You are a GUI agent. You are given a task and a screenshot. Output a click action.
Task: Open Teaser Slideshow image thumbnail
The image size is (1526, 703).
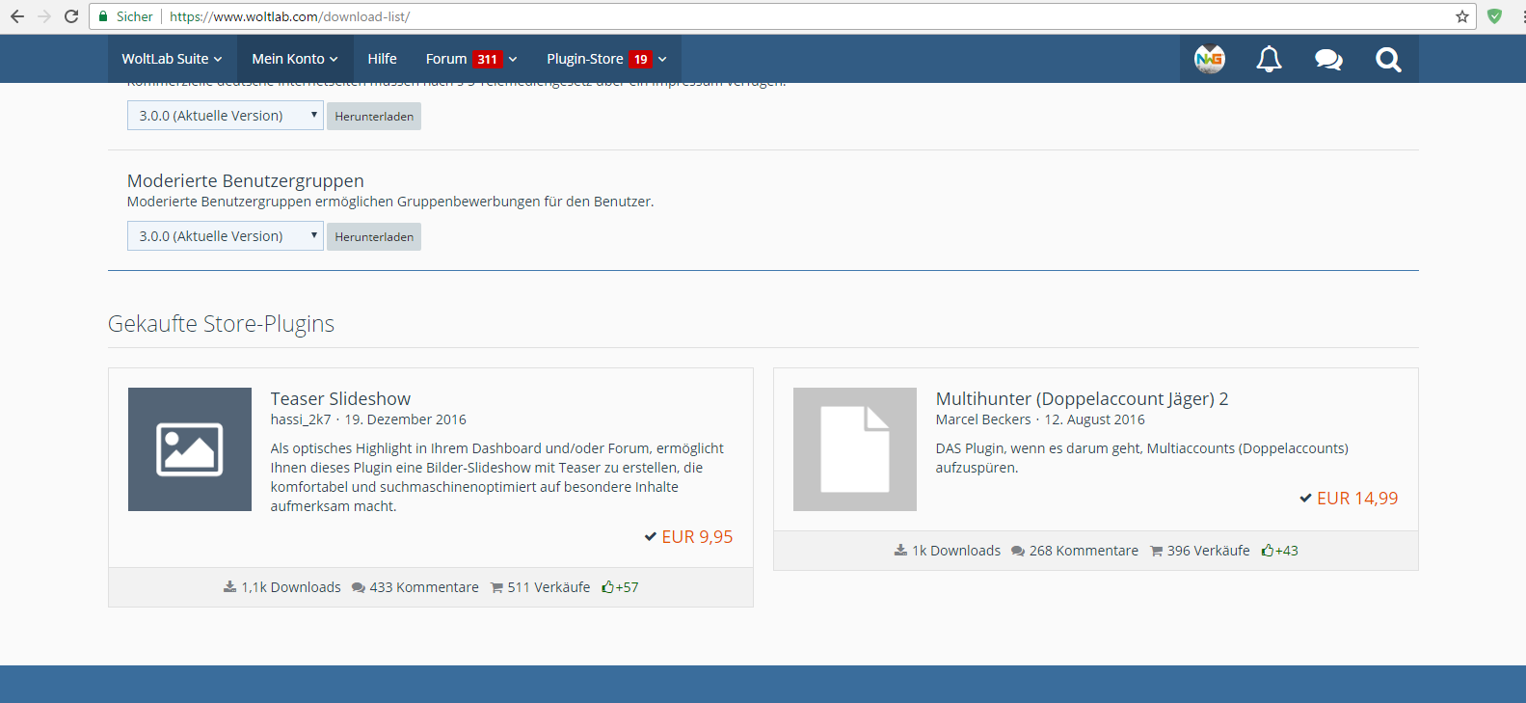pos(190,449)
